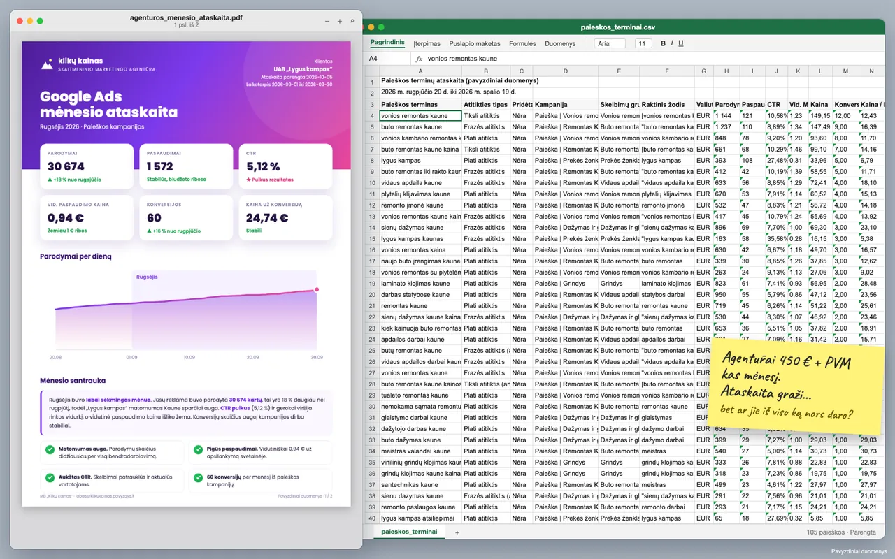
Task: Open the Duomenys ribbon tab
Action: (560, 43)
